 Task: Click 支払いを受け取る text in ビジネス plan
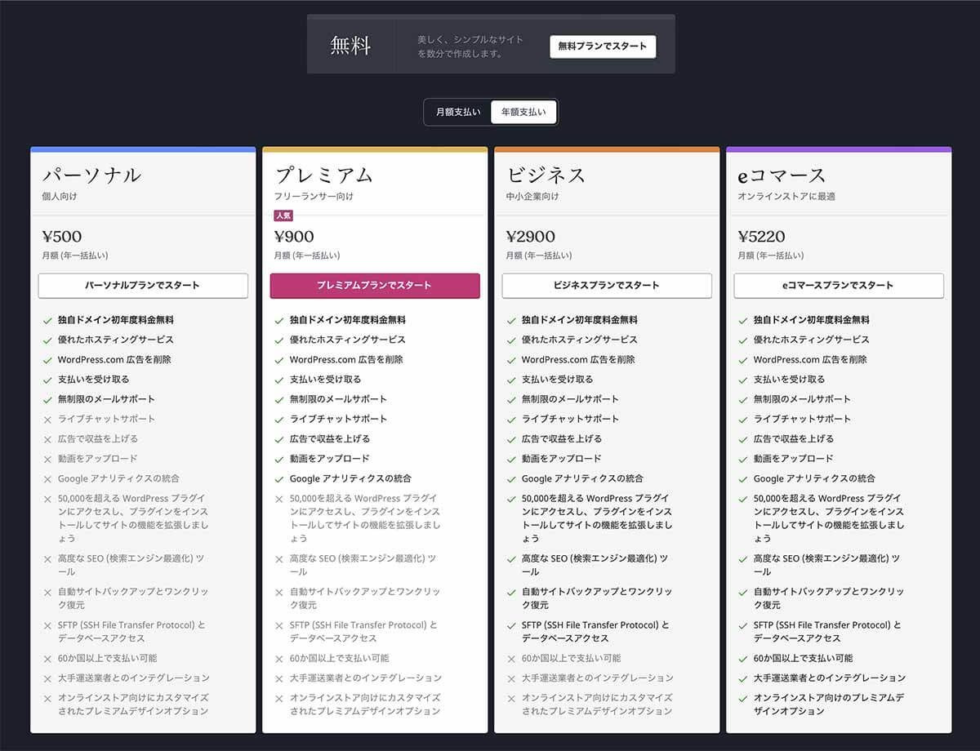tap(557, 380)
